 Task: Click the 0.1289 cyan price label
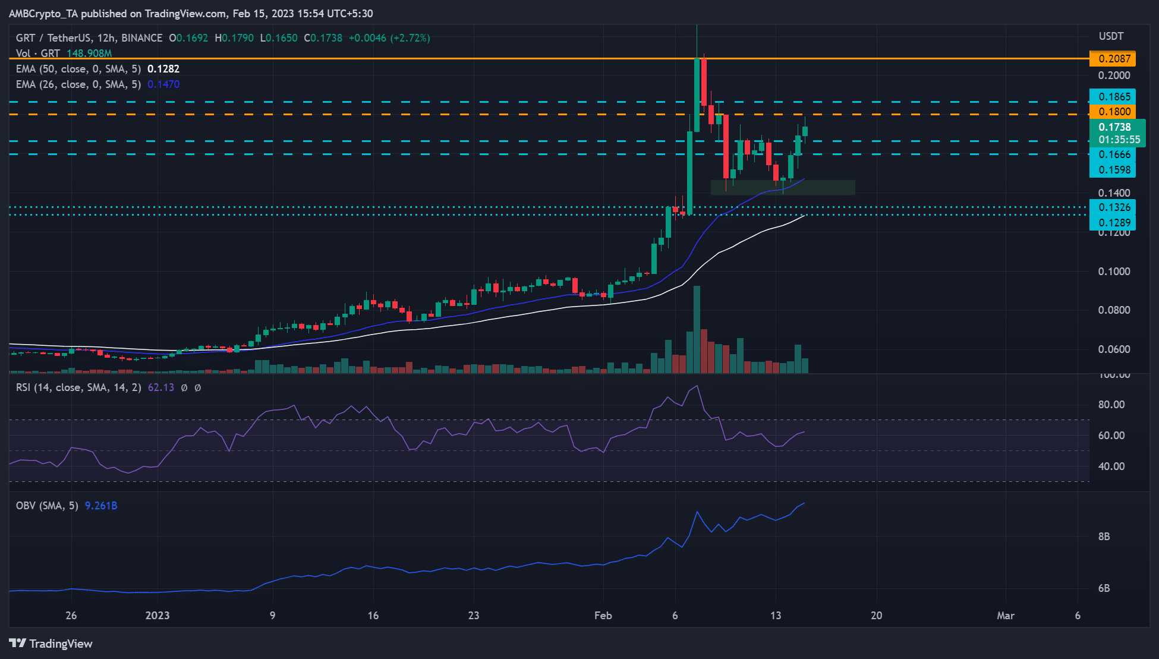pos(1113,223)
